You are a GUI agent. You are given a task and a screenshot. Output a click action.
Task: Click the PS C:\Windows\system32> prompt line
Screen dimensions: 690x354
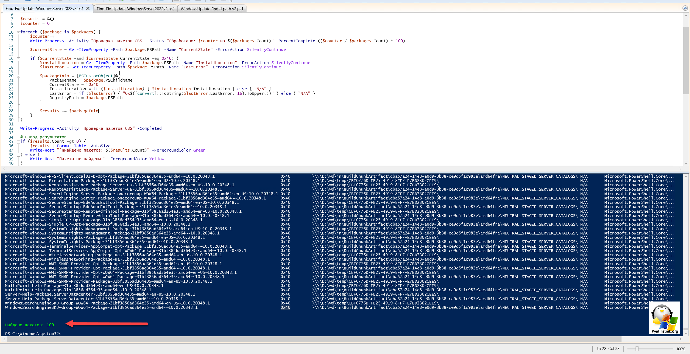tap(33, 334)
